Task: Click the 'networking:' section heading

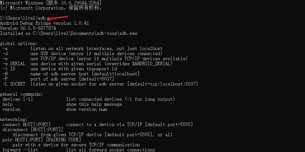Action: (14, 119)
